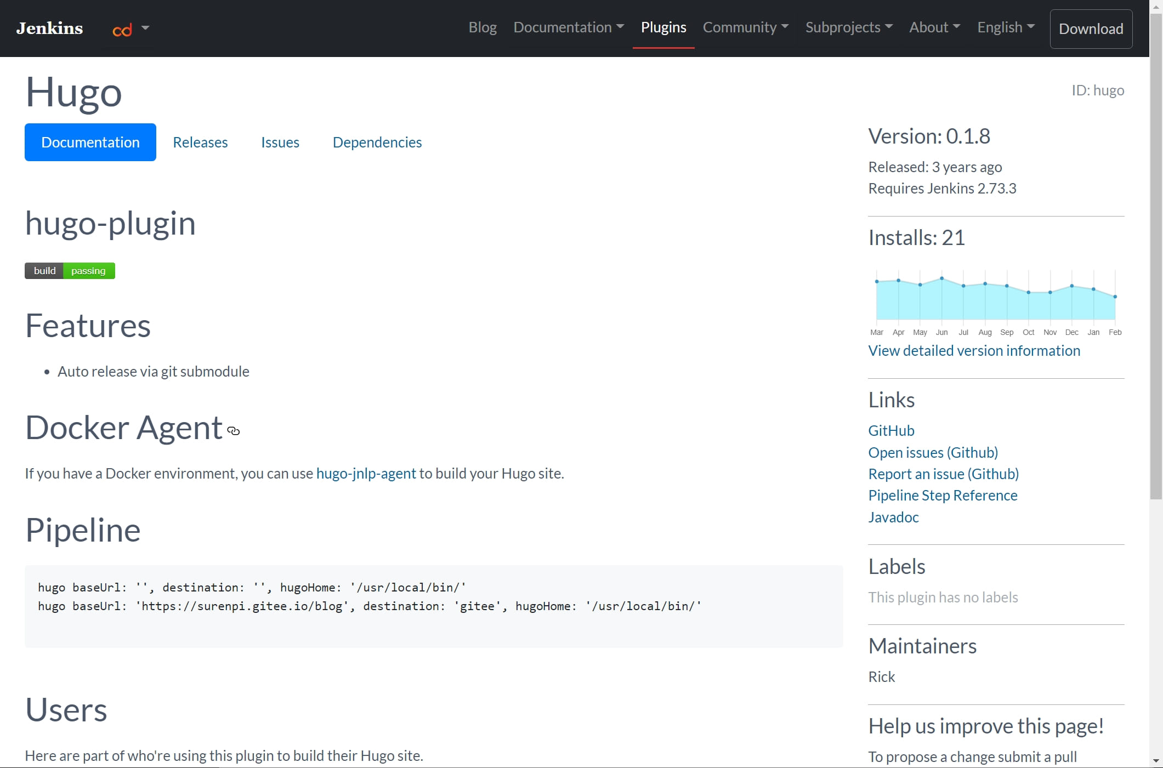Screen dimensions: 1163x768
Task: Open the Jenkins home logo link
Action: [49, 28]
